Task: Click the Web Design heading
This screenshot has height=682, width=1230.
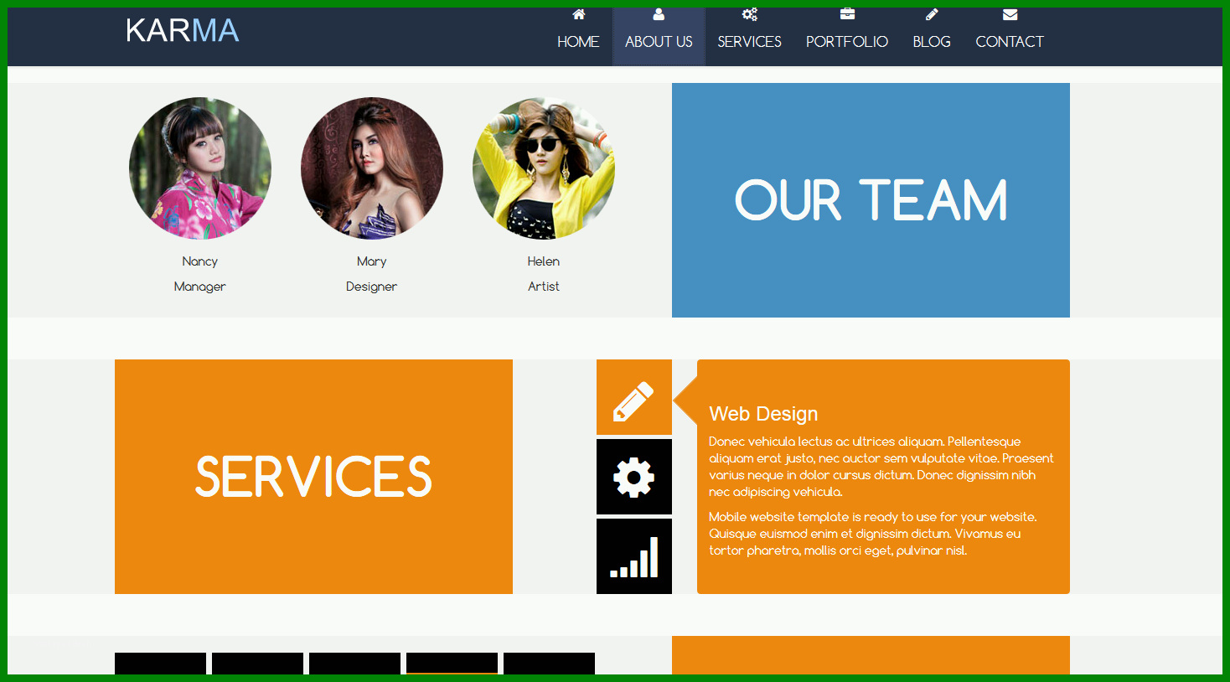Action: (x=763, y=414)
